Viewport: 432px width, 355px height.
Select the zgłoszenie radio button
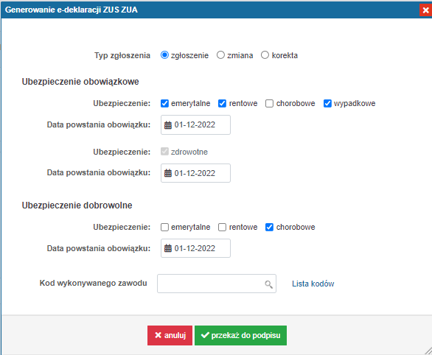[x=164, y=55]
